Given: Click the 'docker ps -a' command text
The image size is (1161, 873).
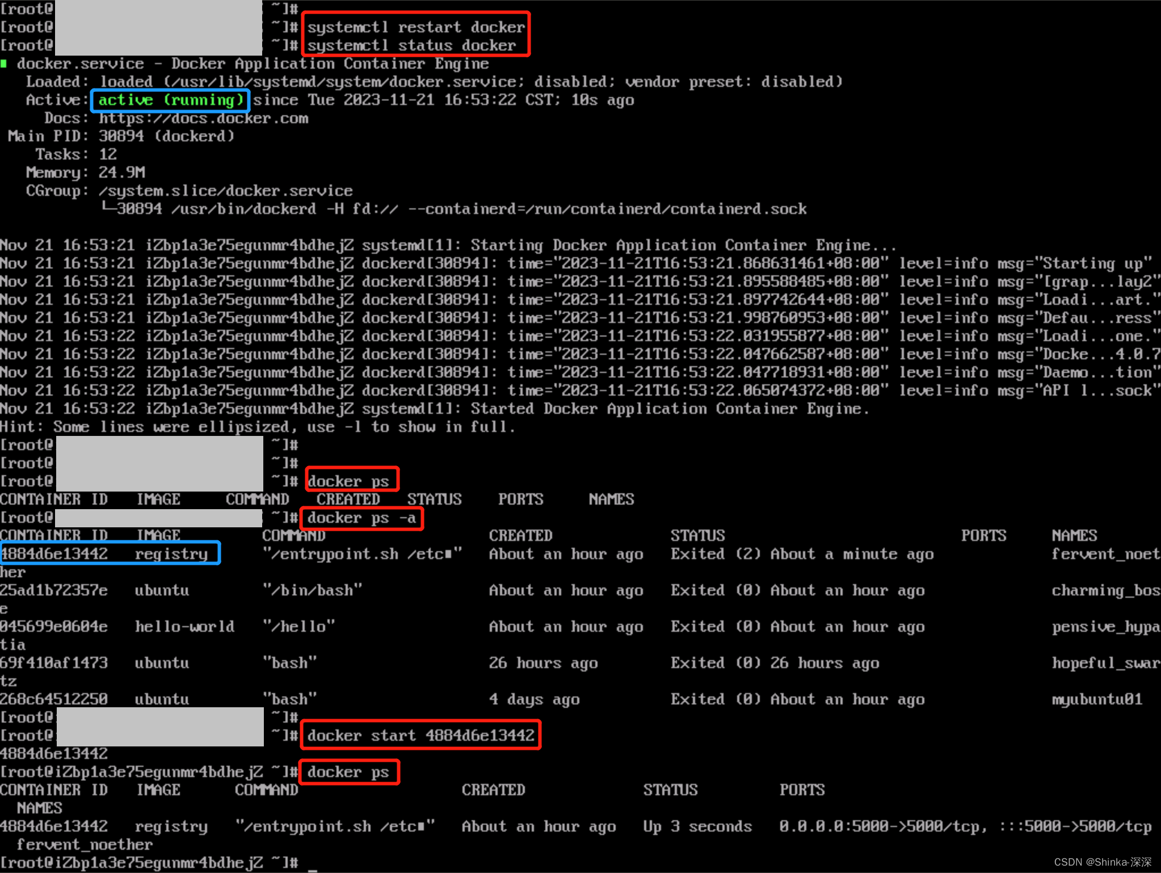Looking at the screenshot, I should pos(361,518).
